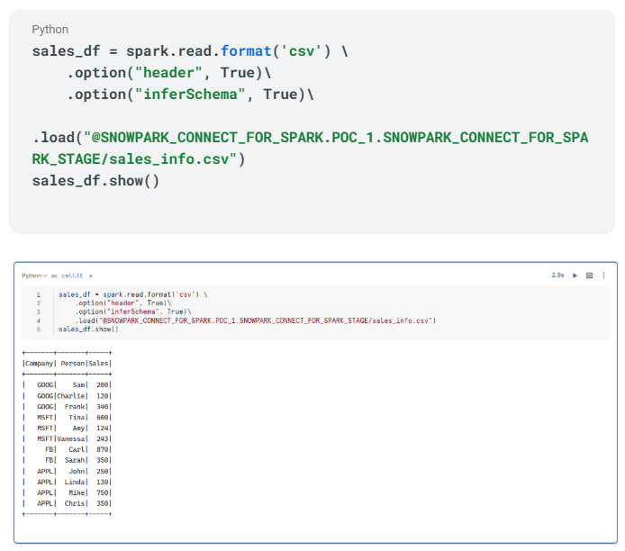Click the 2.9s execution time indicator

(x=557, y=275)
